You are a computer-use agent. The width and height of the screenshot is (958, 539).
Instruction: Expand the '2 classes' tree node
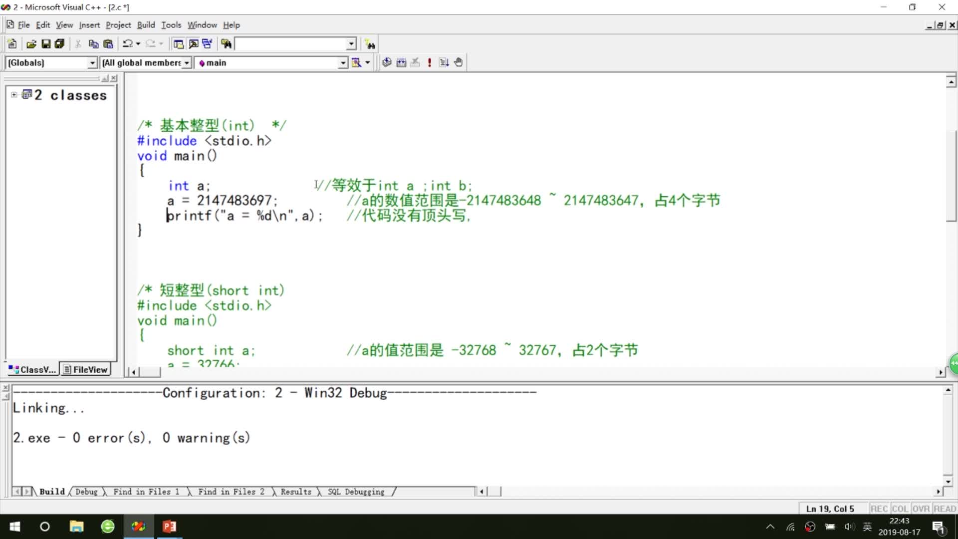click(14, 95)
